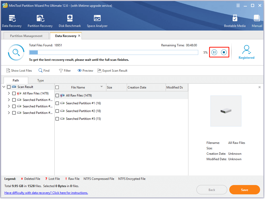The image size is (265, 199).
Task: Check the Scan Result tree checkbox
Action: (x=9, y=87)
